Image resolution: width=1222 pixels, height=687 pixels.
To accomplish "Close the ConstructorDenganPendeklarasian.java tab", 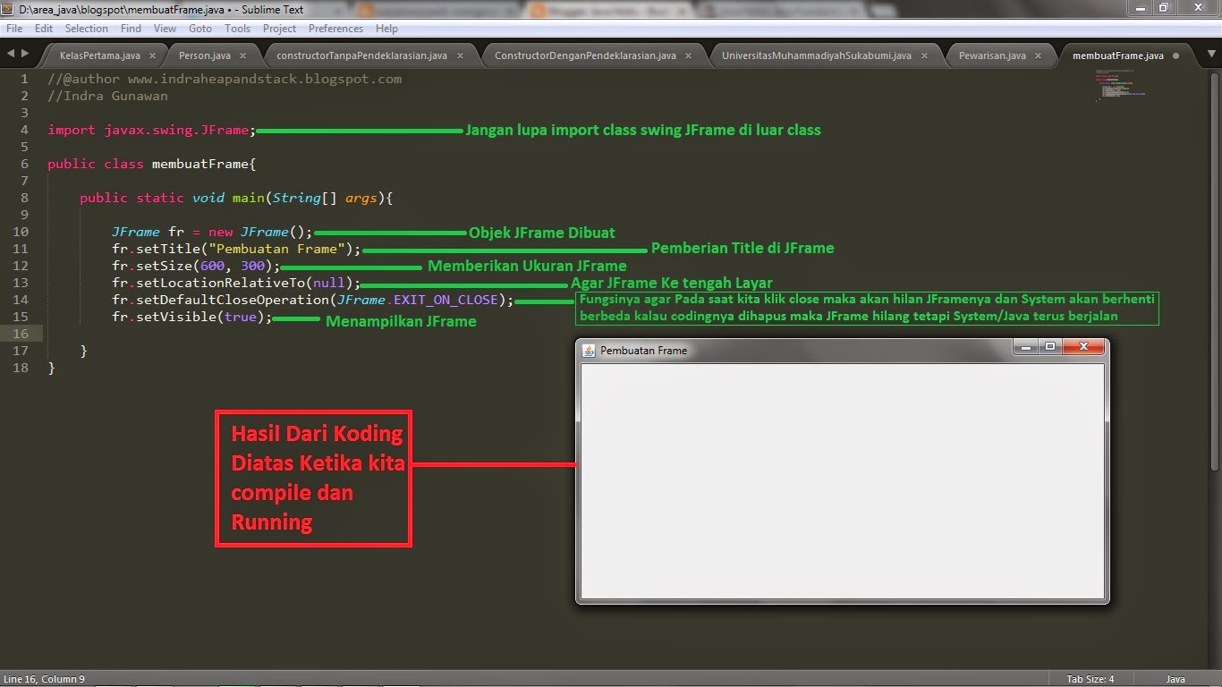I will point(689,55).
